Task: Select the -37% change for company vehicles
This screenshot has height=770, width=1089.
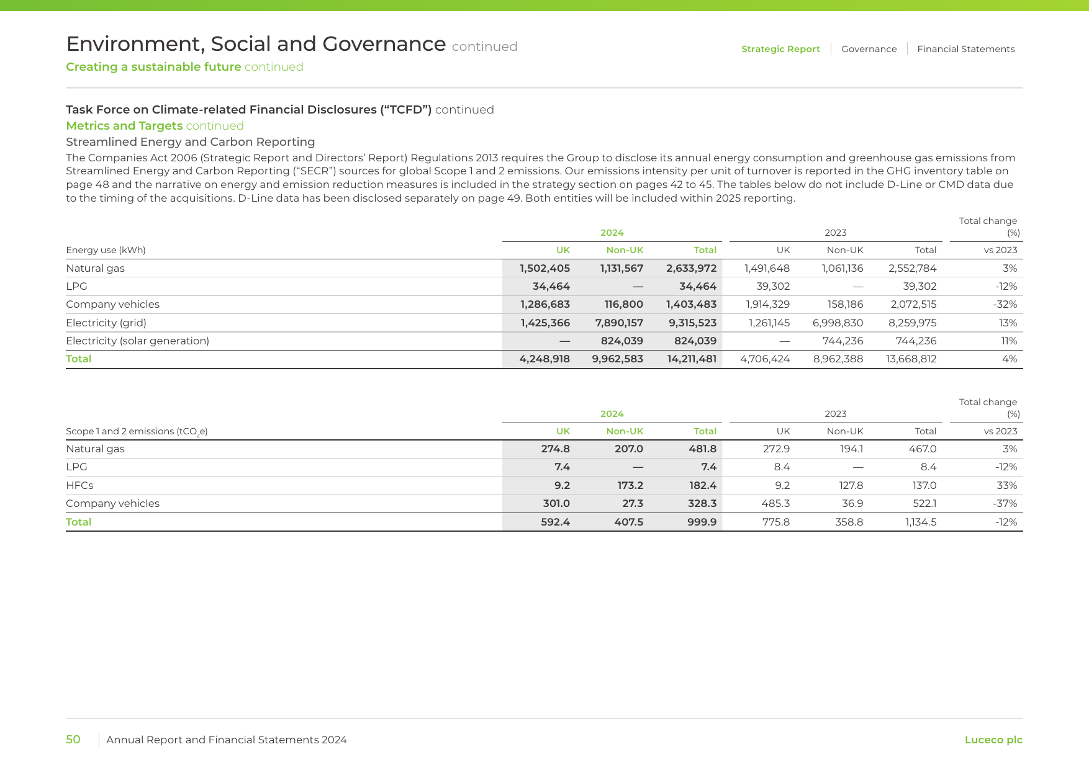Action: click(1005, 503)
